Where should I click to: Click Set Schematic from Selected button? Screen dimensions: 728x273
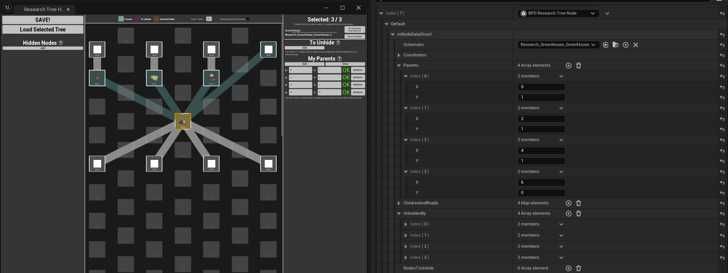tap(354, 29)
